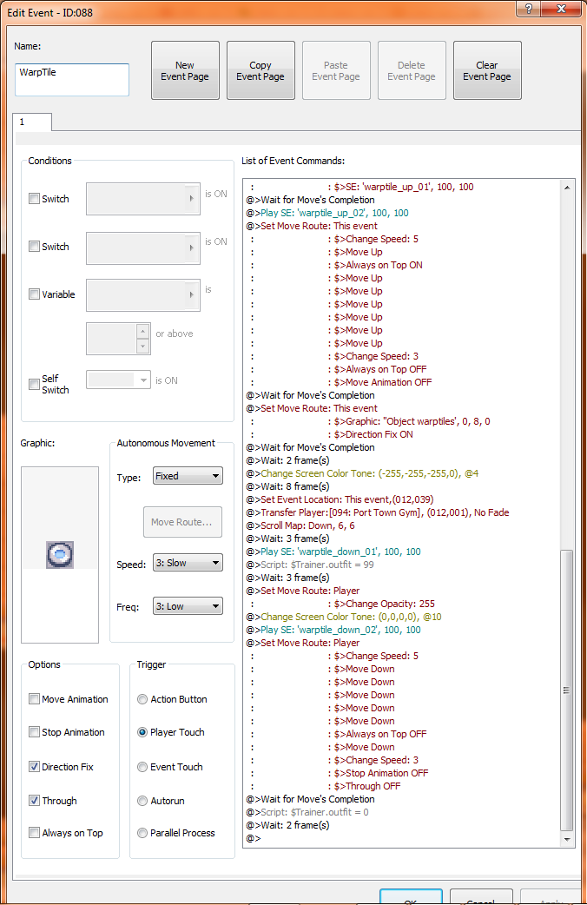Click the help question mark icon

pyautogui.click(x=527, y=8)
